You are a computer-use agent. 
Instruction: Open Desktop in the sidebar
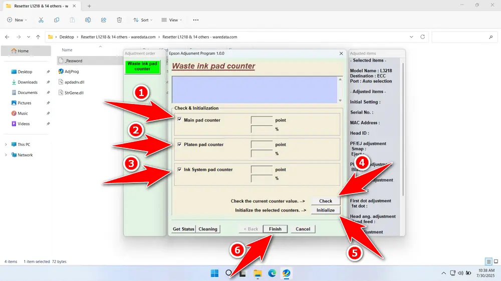pyautogui.click(x=25, y=72)
